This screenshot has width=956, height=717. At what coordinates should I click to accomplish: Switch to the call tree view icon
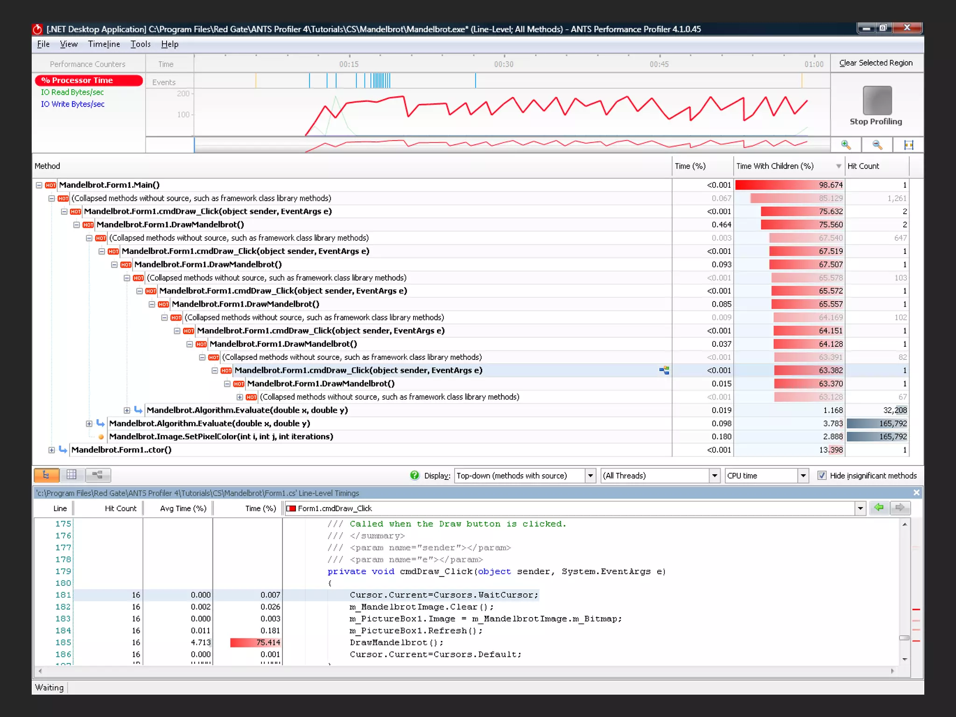tap(46, 475)
